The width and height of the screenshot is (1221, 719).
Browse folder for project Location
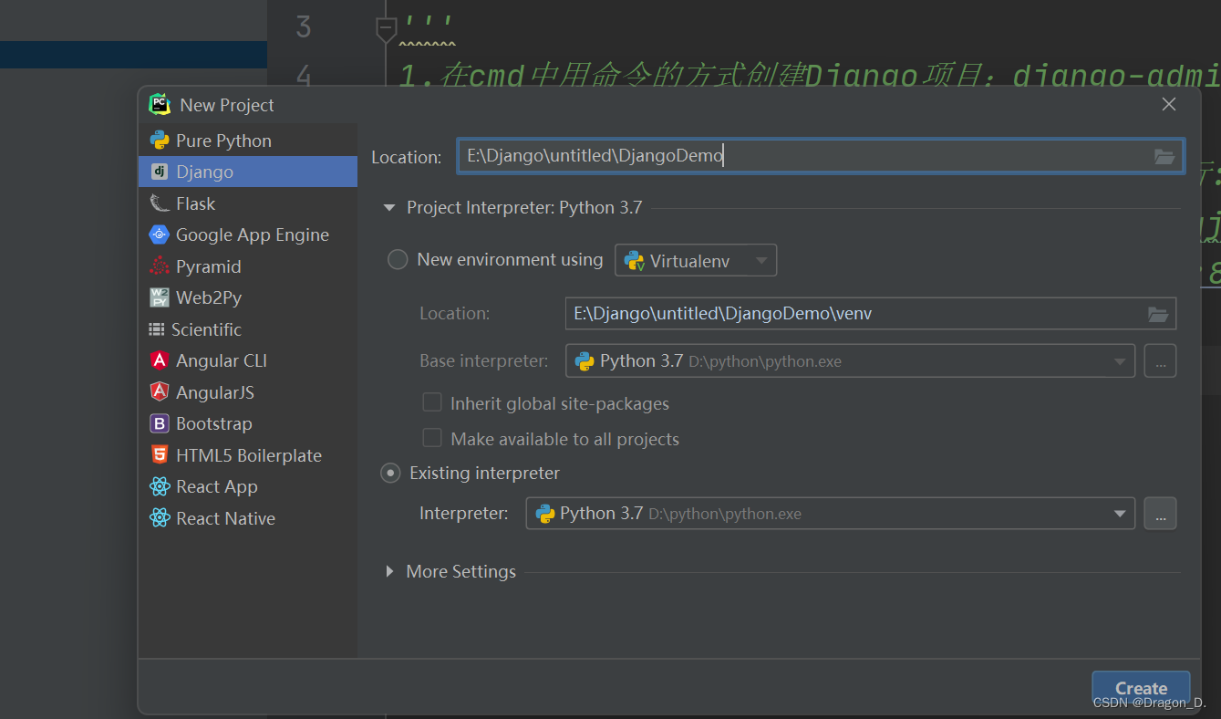(1164, 157)
